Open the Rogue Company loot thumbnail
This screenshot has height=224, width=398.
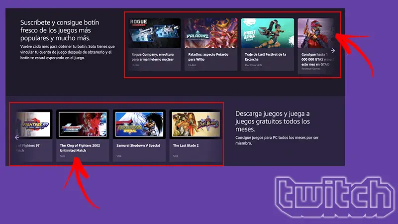pos(155,33)
